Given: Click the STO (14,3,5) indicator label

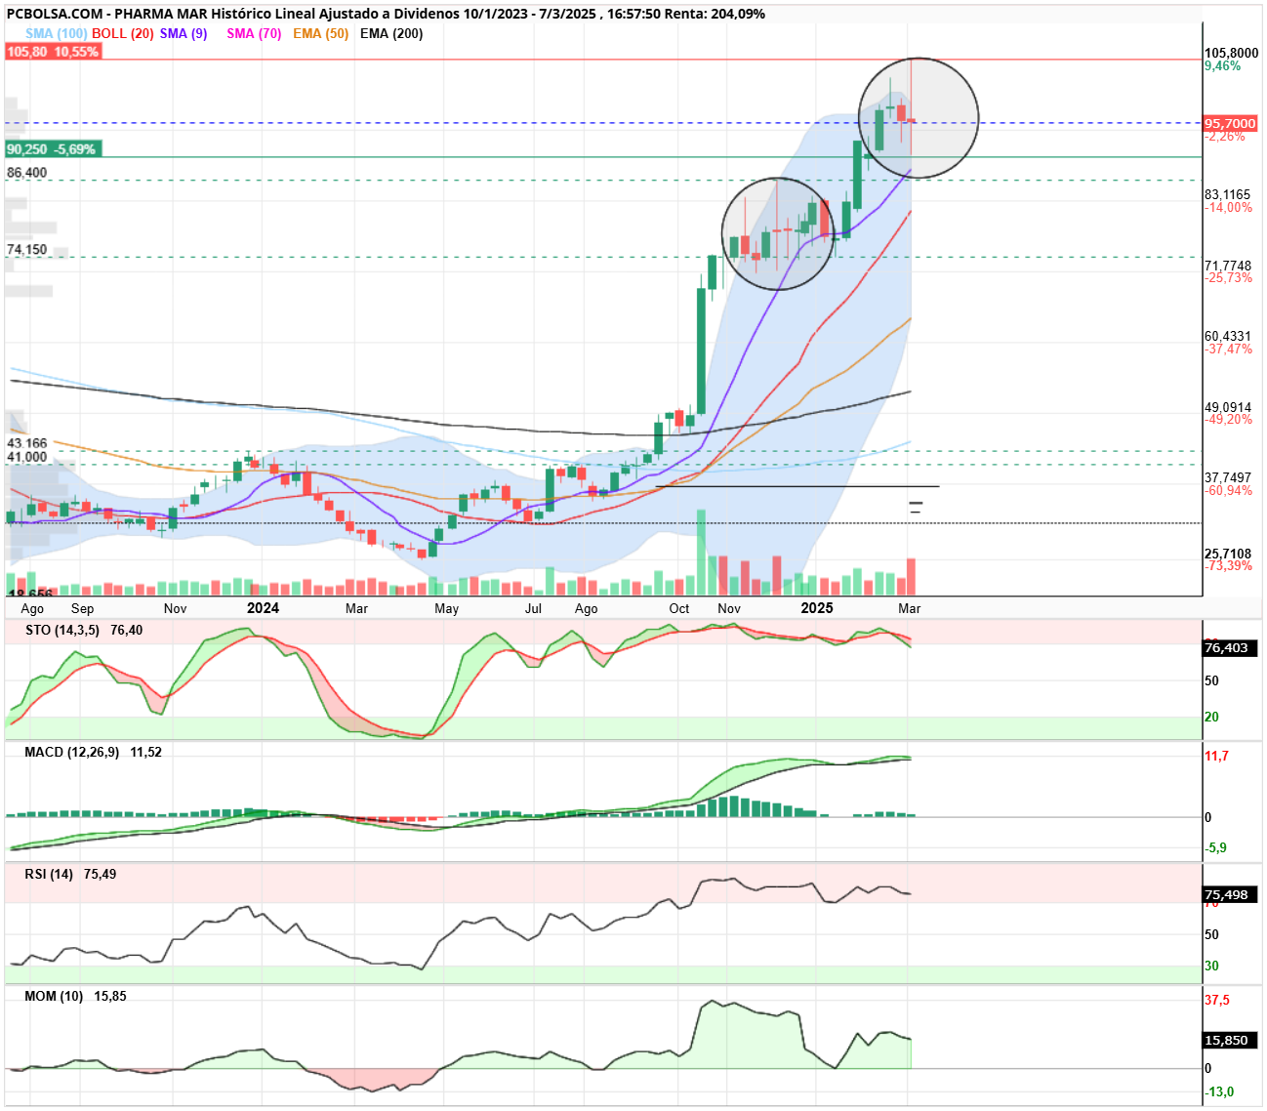Looking at the screenshot, I should pos(62,630).
